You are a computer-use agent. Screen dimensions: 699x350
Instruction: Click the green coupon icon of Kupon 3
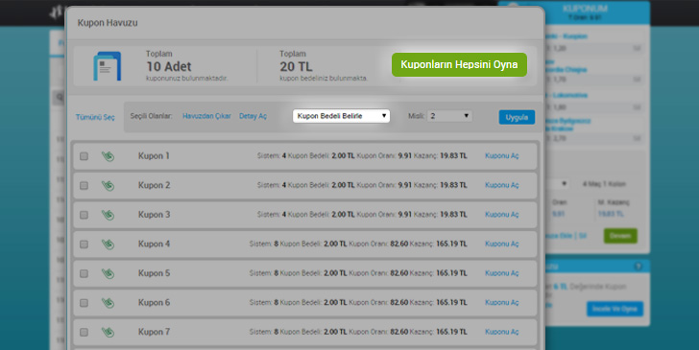point(108,215)
